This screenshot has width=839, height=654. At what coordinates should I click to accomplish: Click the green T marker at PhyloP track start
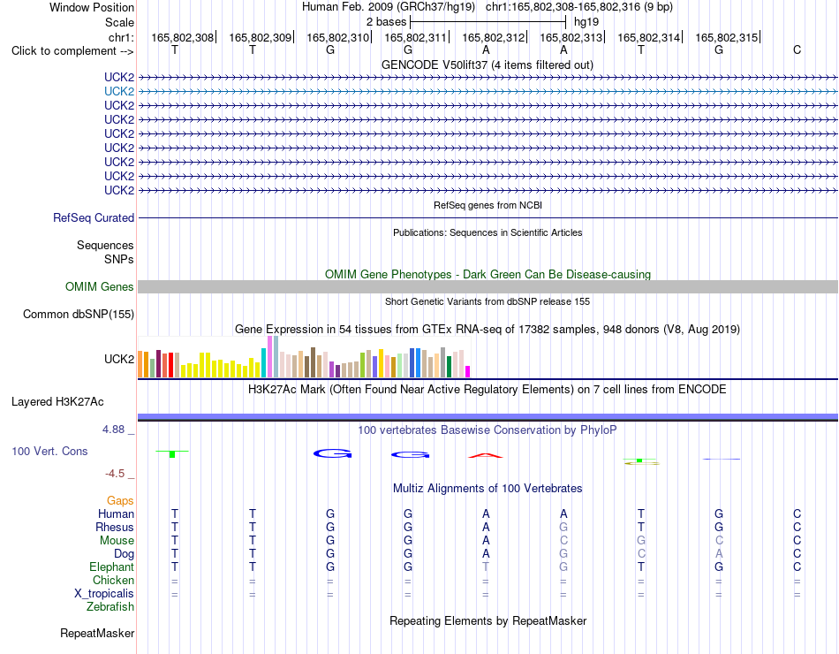click(172, 453)
